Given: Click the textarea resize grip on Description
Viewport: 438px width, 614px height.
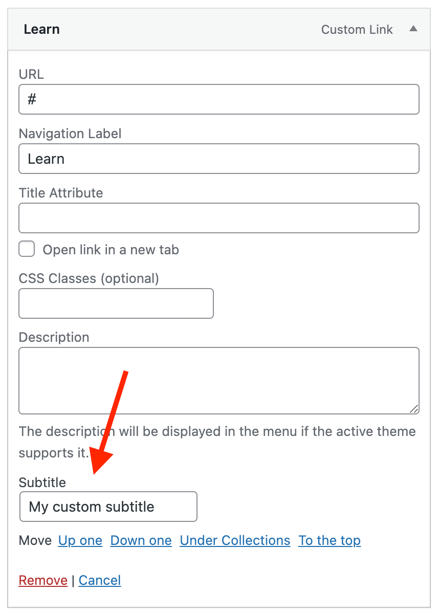Looking at the screenshot, I should [415, 409].
